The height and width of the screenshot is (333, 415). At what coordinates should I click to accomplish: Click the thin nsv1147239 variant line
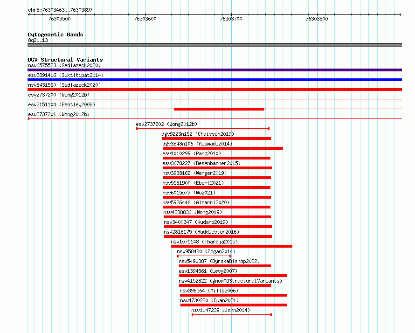[232, 315]
